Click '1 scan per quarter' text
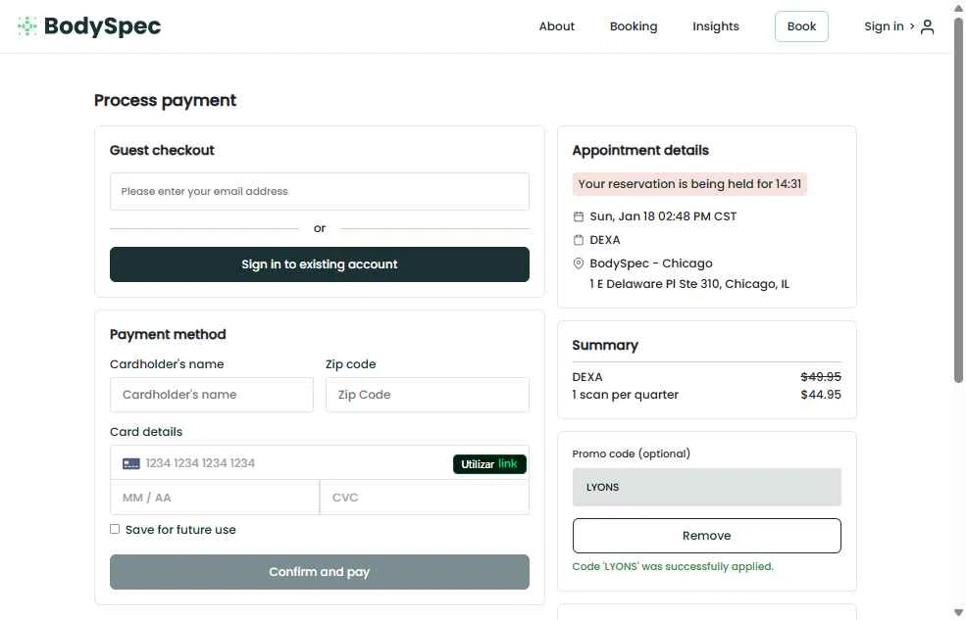Viewport: 966px width, 620px height. tap(626, 395)
